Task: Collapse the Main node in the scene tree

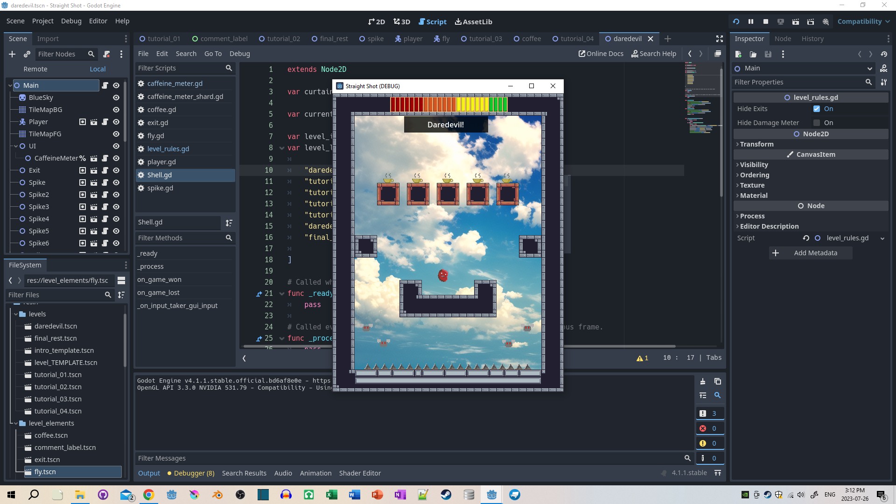Action: pos(9,85)
